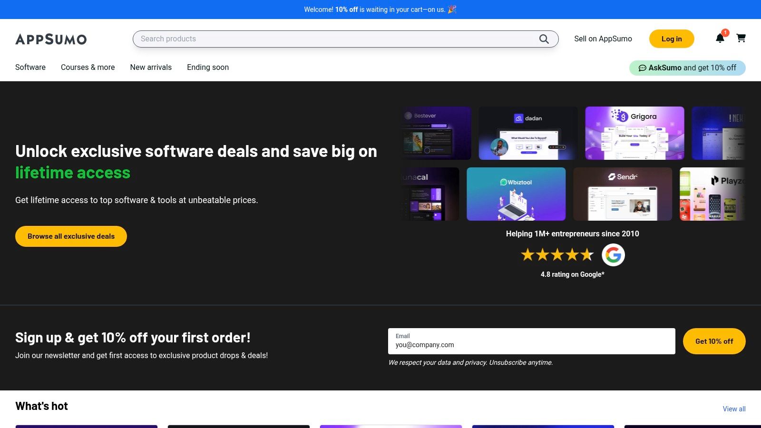Click the 4.8 rating on Google text
This screenshot has width=761, height=428.
pos(573,274)
